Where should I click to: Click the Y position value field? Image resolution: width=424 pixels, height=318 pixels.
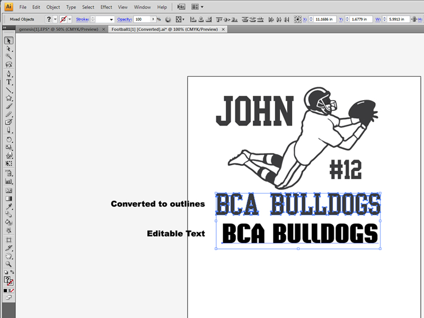tap(361, 19)
